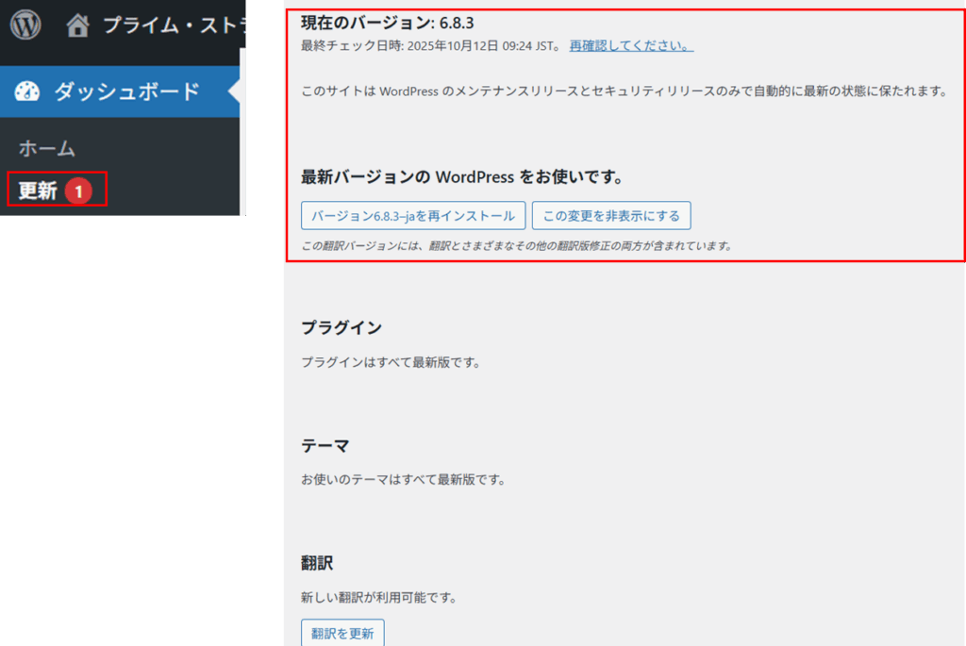This screenshot has height=646, width=966.
Task: Click the 最終チェック日時 timestamp text
Action: pyautogui.click(x=430, y=45)
